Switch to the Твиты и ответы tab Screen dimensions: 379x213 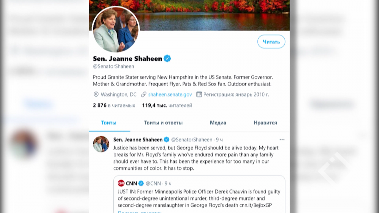[x=163, y=123]
